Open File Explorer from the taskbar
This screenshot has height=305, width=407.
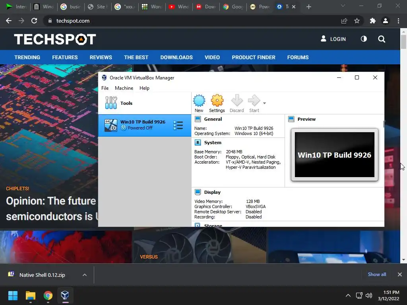click(30, 295)
